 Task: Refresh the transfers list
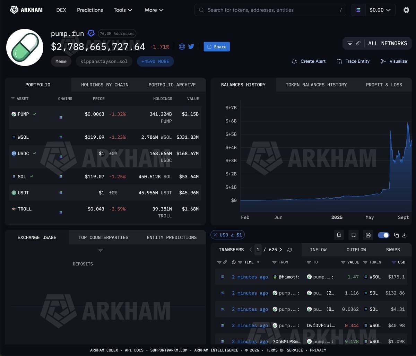[290, 250]
